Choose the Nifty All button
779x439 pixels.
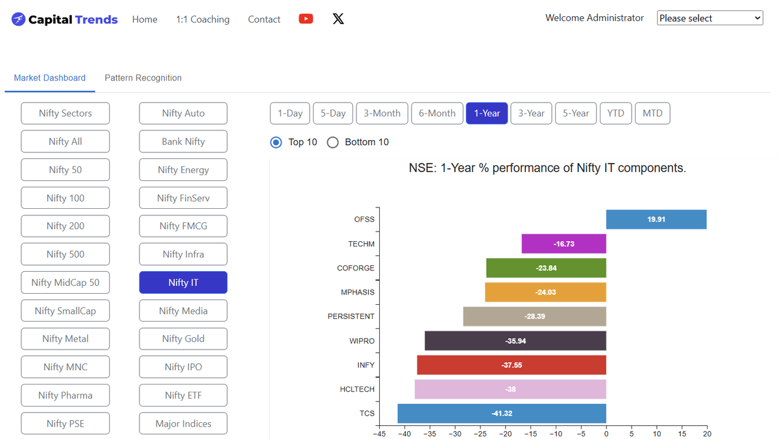point(66,141)
